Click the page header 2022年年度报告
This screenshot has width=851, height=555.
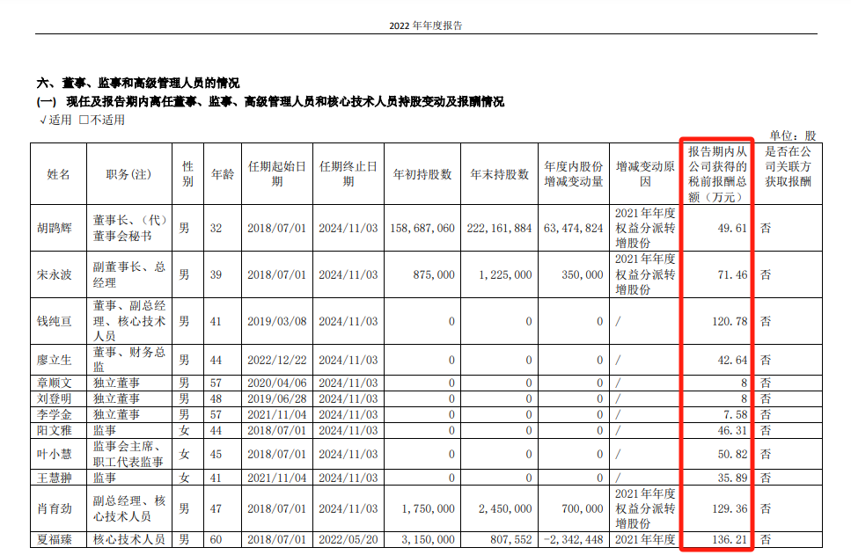[426, 26]
